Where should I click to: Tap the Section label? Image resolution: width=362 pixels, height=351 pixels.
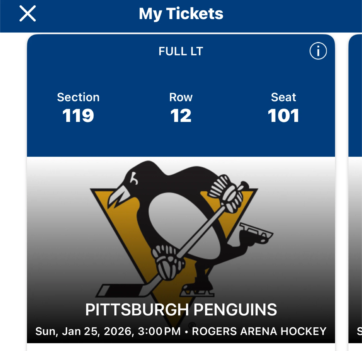click(x=78, y=97)
